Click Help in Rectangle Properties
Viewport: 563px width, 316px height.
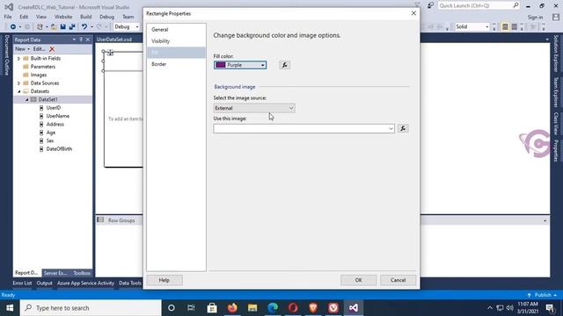coord(165,280)
